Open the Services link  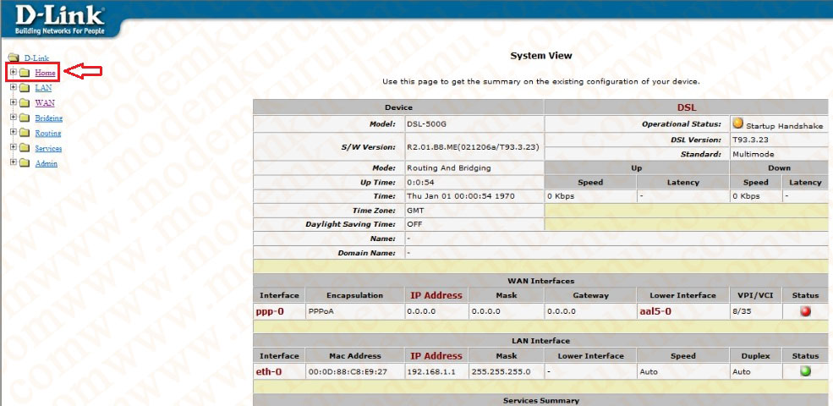[x=48, y=148]
